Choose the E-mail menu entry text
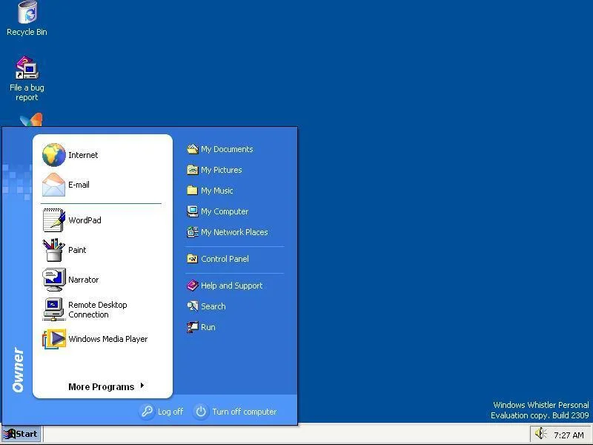 pyautogui.click(x=79, y=185)
